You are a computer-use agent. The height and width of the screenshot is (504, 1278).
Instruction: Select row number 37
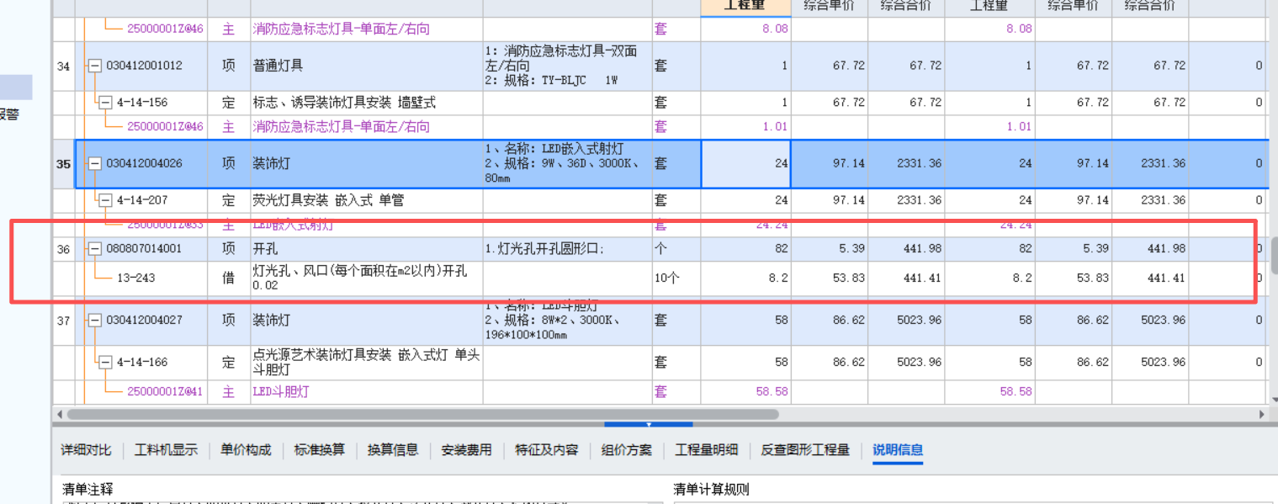point(63,321)
